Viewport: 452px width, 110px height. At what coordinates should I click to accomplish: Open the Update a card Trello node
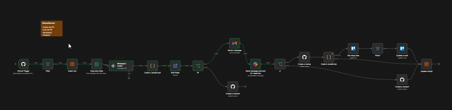pos(402,48)
